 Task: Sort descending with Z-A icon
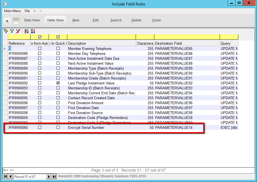[x=33, y=31]
